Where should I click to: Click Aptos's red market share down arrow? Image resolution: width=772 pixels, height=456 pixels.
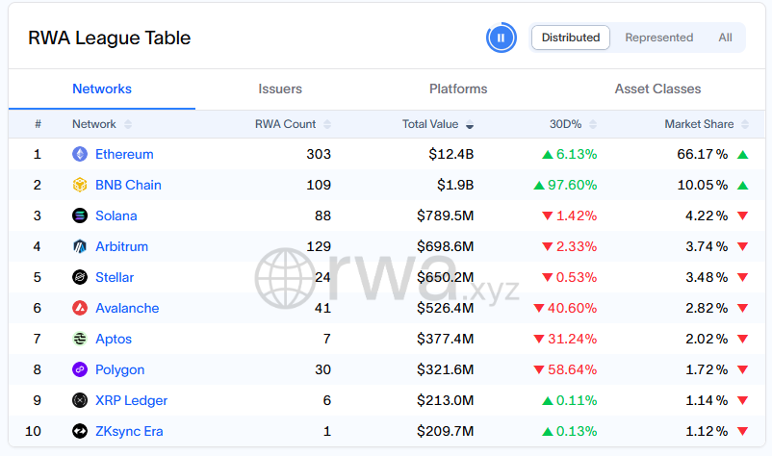(743, 339)
